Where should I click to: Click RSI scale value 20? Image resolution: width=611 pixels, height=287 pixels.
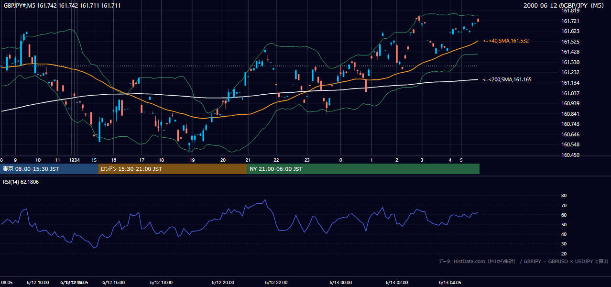tap(564, 254)
